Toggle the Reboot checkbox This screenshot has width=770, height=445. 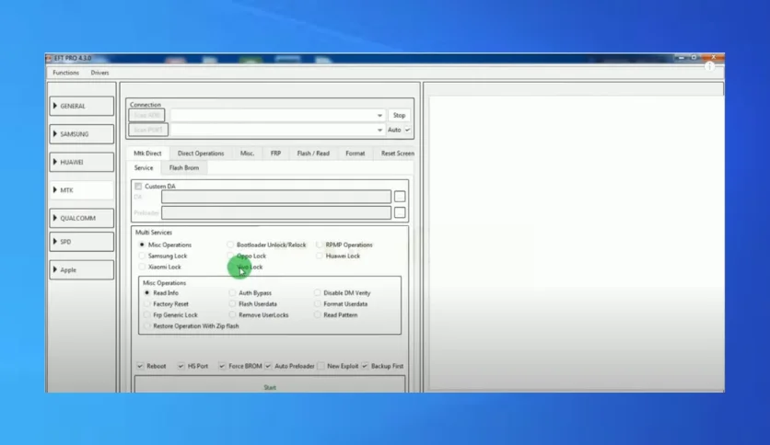(x=140, y=366)
